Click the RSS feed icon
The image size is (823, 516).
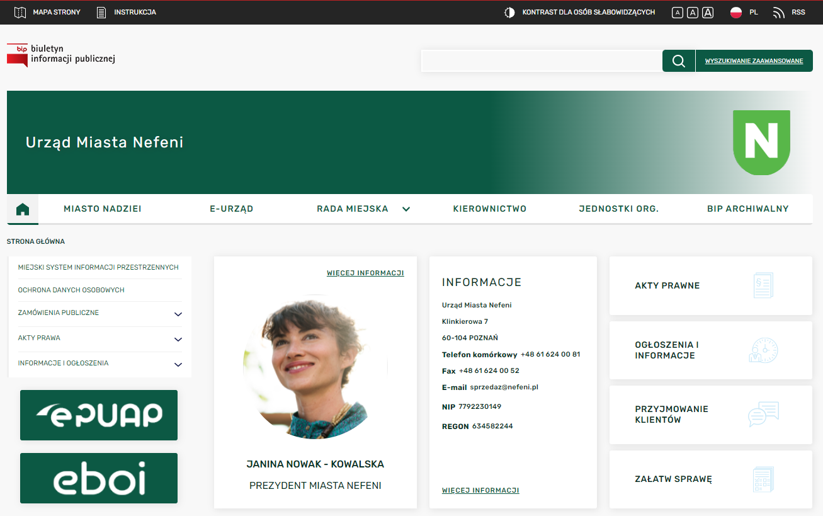pos(779,13)
